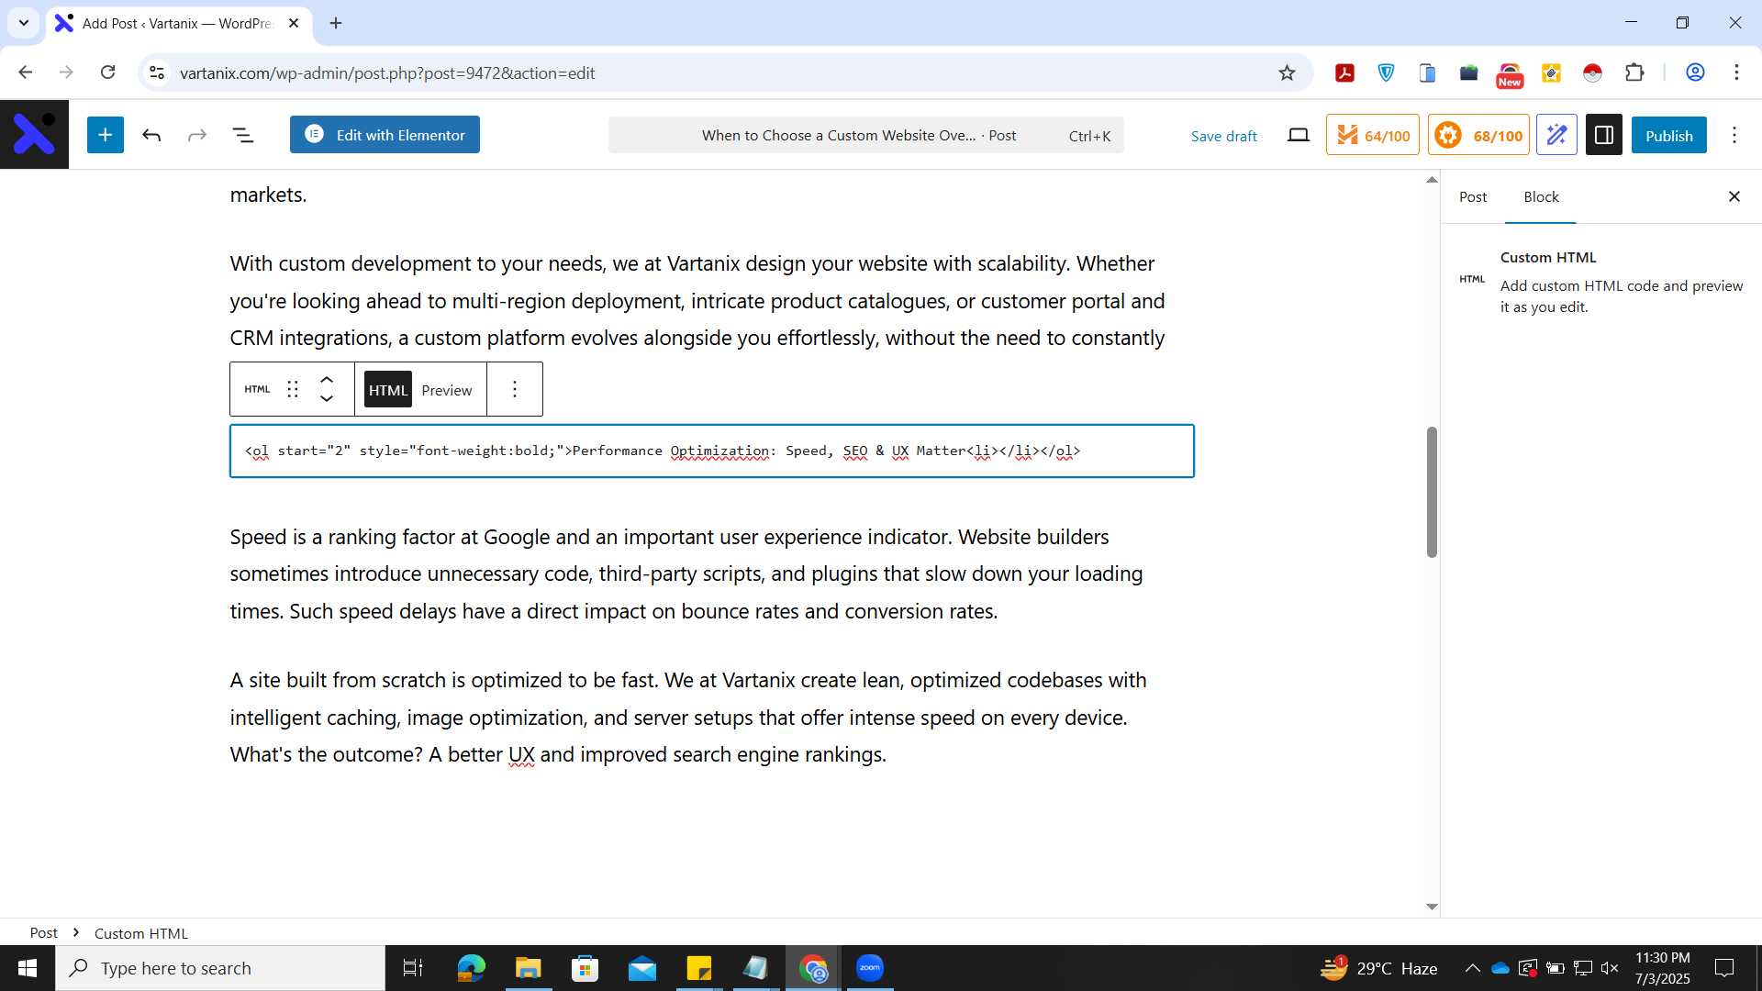Viewport: 1762px width, 991px height.
Task: Click the scrollbar up arrow
Action: 1432,180
